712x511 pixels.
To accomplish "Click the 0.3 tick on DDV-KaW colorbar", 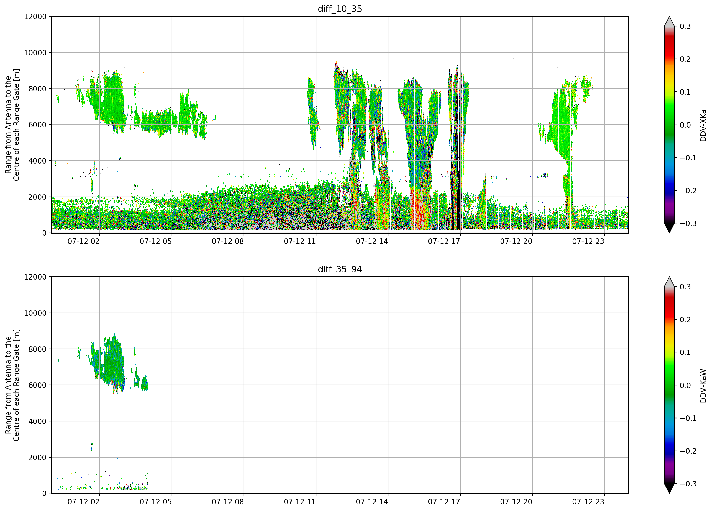I will point(685,287).
